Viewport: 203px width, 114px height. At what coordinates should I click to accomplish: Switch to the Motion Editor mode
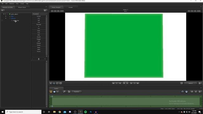coord(54,92)
